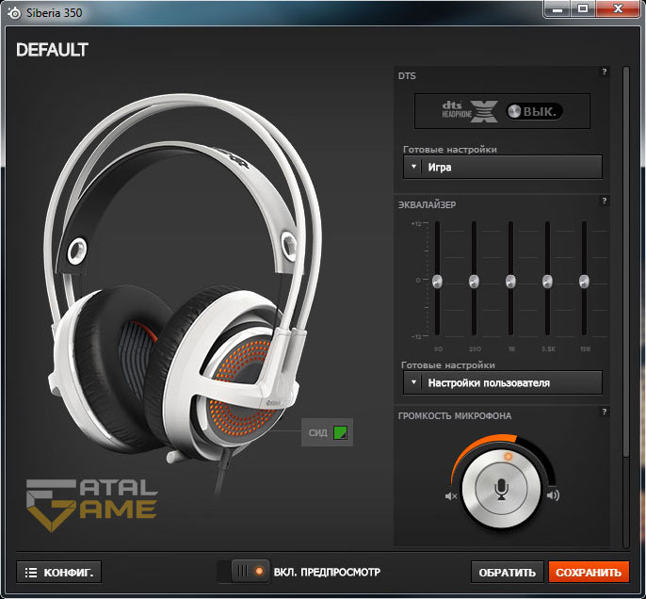646x599 pixels.
Task: Open the DTS presets dropdown showing Игра
Action: pyautogui.click(x=502, y=167)
